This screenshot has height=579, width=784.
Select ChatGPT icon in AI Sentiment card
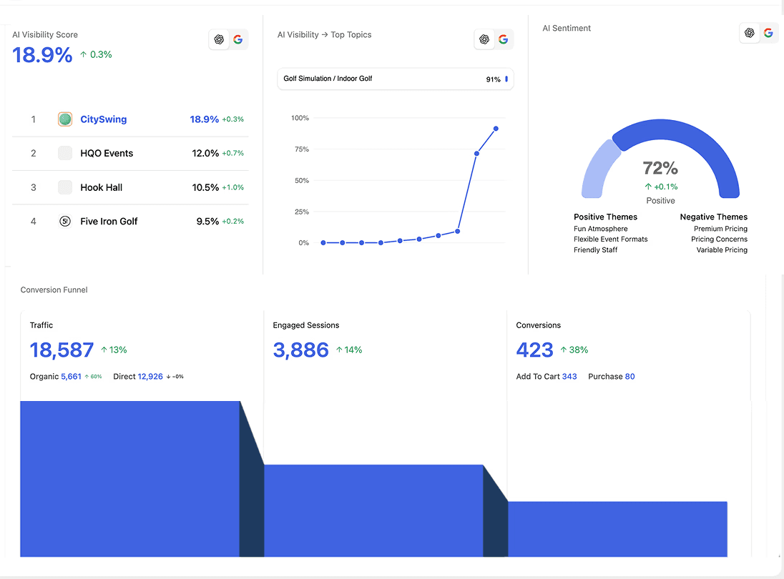[749, 33]
